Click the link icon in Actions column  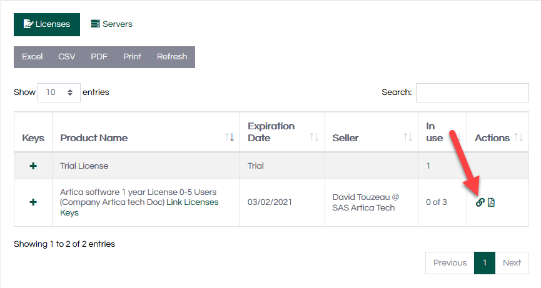click(x=480, y=202)
